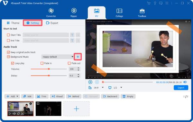
Task: Open the Toolbox module
Action: coord(142,13)
